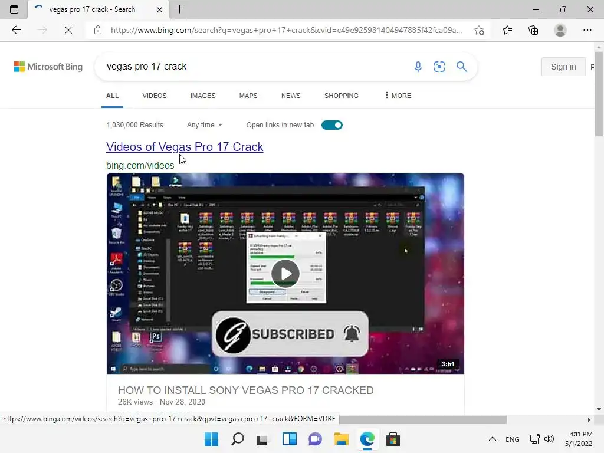Open the bing.com/videos link
The height and width of the screenshot is (453, 604).
click(x=140, y=165)
